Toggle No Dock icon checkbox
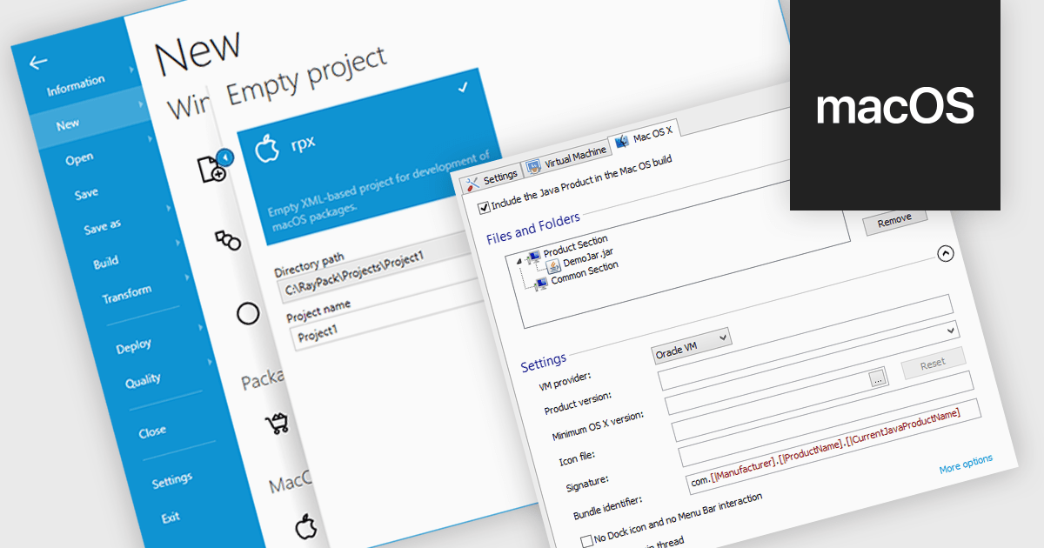1044x548 pixels. point(586,540)
